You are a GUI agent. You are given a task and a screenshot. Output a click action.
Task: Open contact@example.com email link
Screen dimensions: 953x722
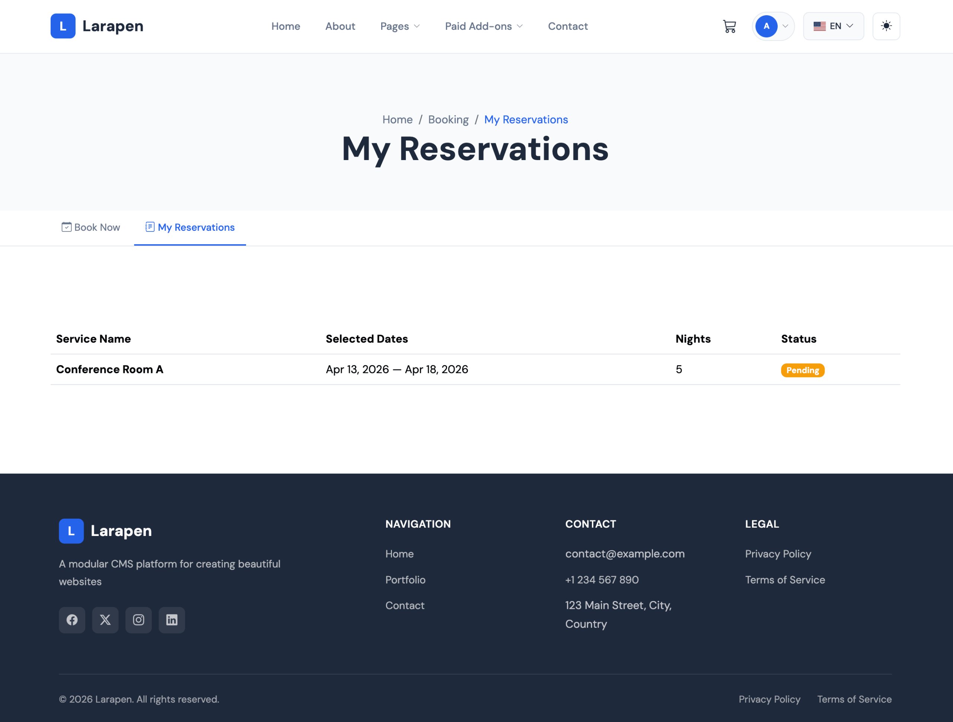[624, 553]
